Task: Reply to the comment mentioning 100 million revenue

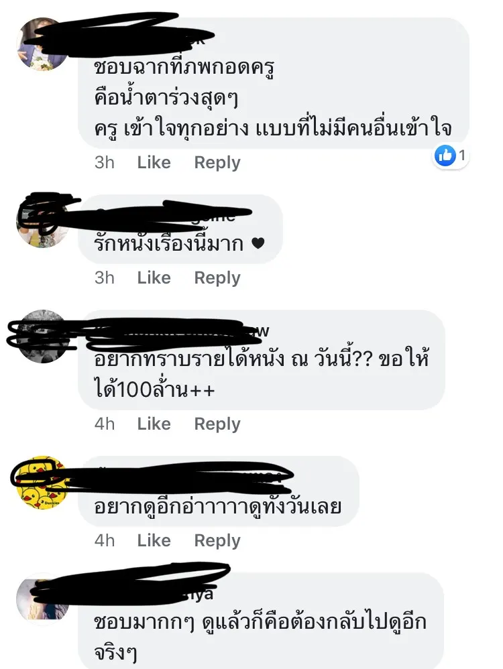Action: pos(217,424)
